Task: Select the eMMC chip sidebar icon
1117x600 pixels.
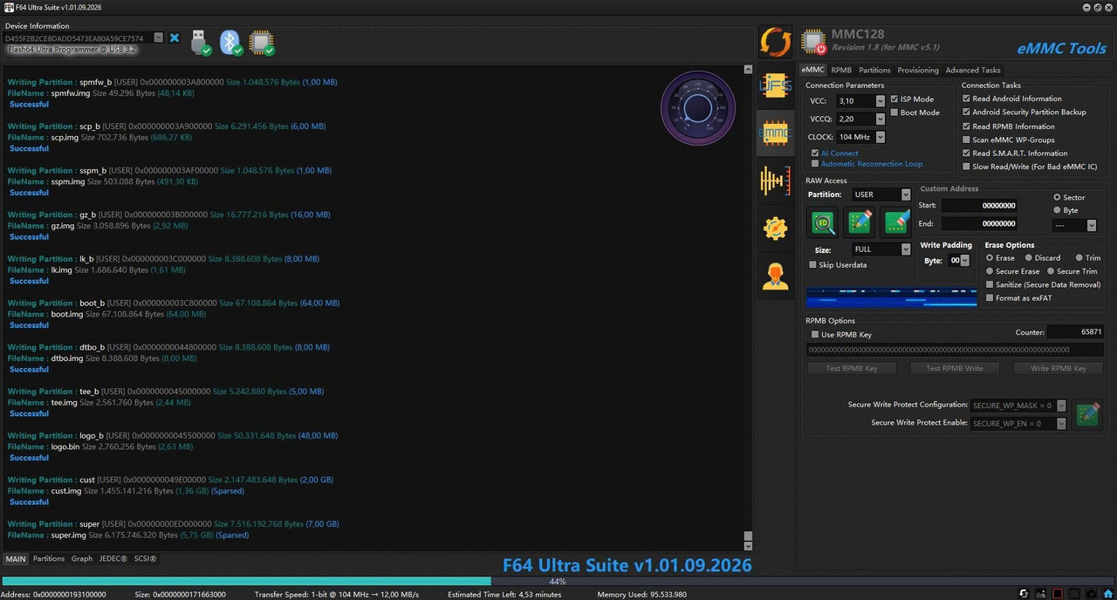Action: 775,133
